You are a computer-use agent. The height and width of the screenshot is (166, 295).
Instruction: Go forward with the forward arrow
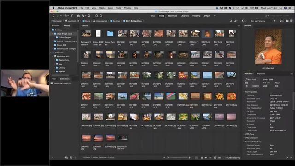point(57,16)
